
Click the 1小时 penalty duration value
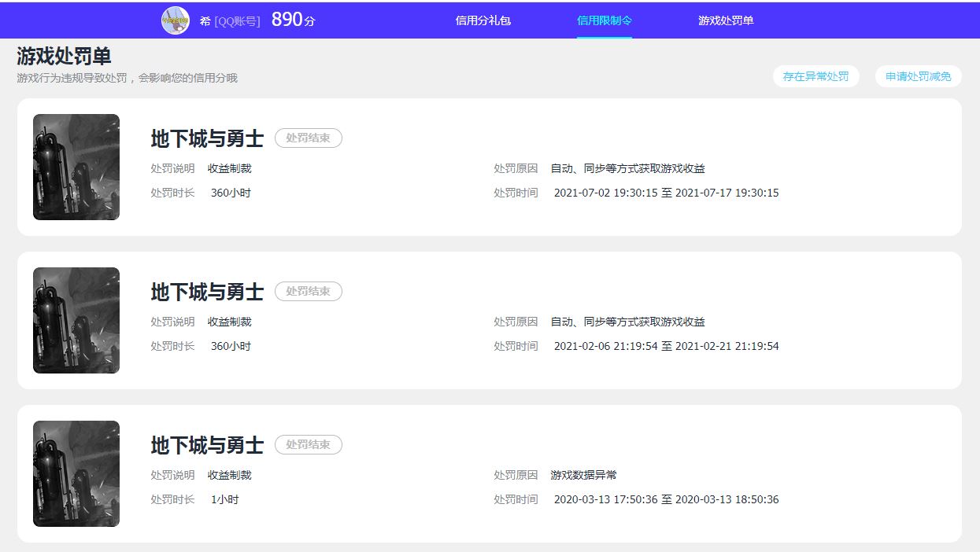[224, 499]
